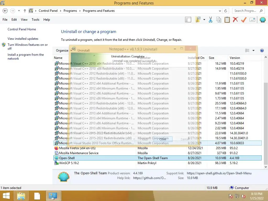Click the Control Panel taskbar icon
This screenshot has height=201, width=268.
pyautogui.click(x=53, y=196)
